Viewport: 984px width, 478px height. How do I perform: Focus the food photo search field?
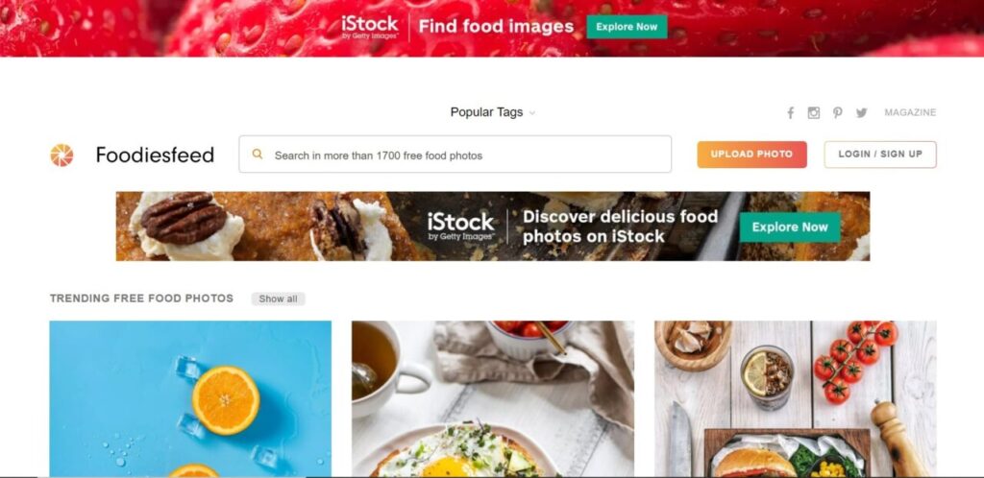click(x=455, y=155)
